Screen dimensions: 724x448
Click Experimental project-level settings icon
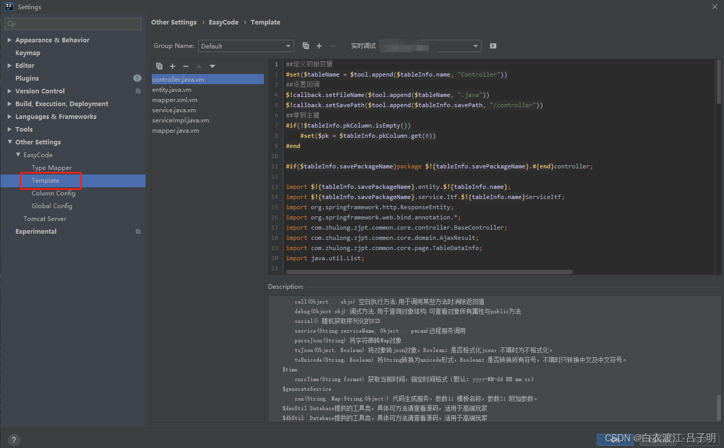point(138,231)
